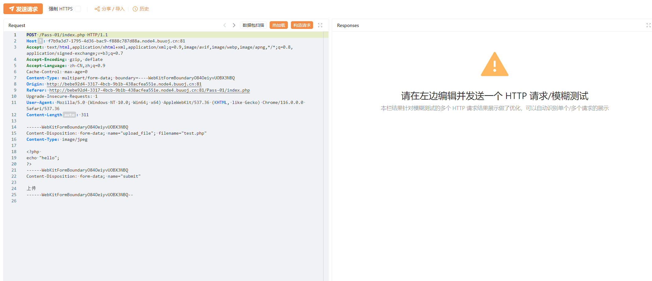Click the echo "hello"; line
This screenshot has width=652, height=281.
[43, 158]
